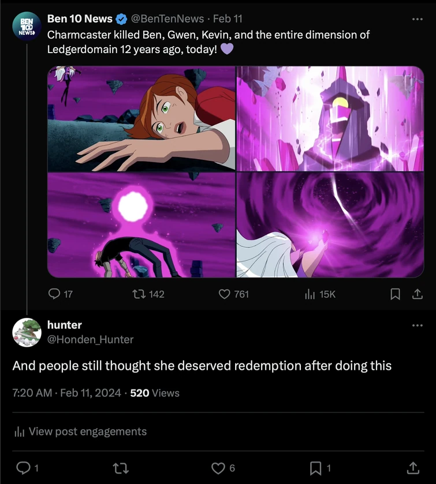Click hunter's frog avatar
The height and width of the screenshot is (484, 436).
pos(27,332)
